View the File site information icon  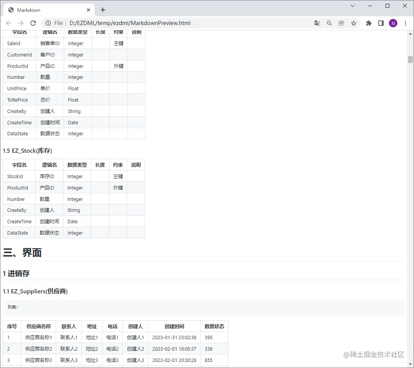tap(48, 23)
